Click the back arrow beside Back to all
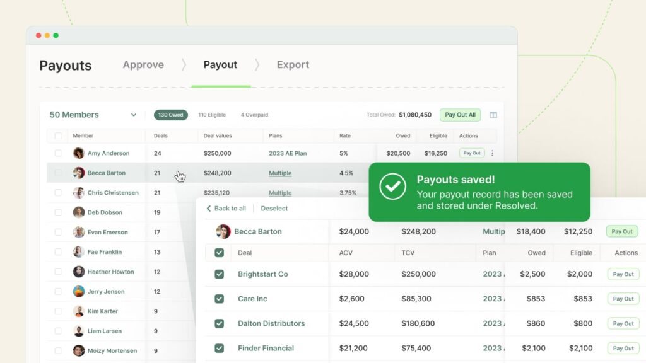 point(208,208)
